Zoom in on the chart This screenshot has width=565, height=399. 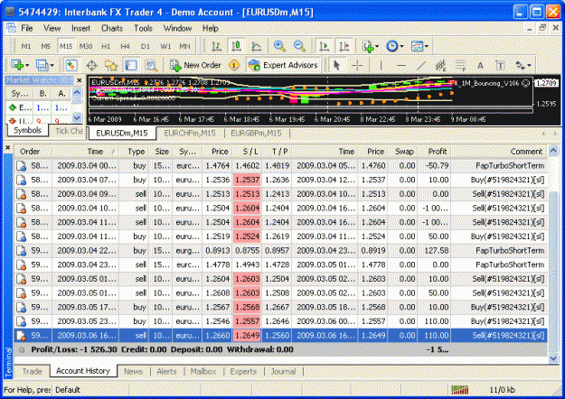[279, 46]
